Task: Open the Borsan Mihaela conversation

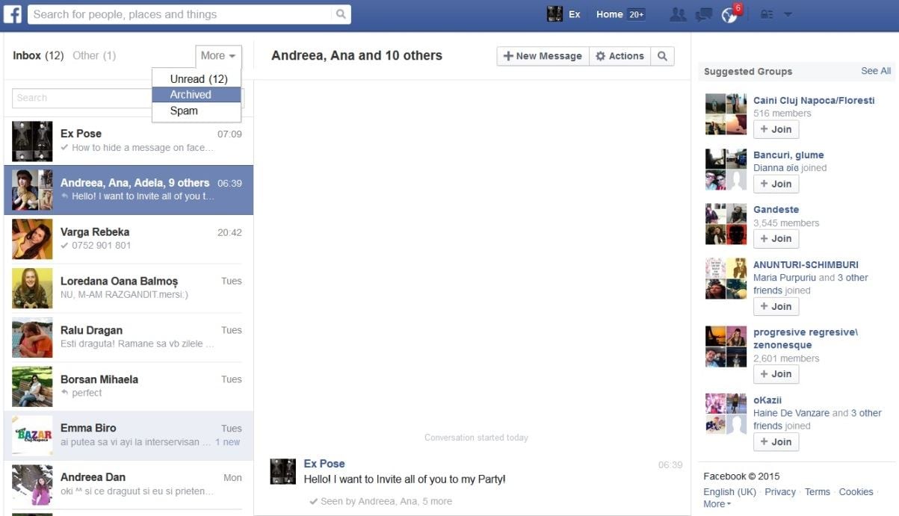Action: (x=129, y=386)
